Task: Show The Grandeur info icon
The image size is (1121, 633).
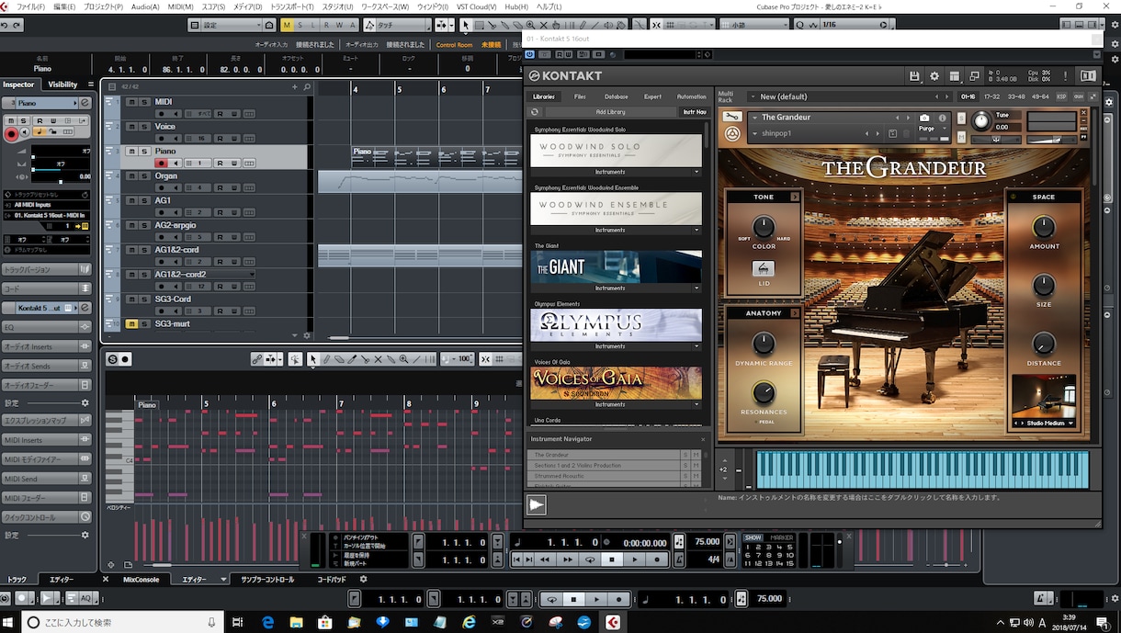Action: (941, 118)
